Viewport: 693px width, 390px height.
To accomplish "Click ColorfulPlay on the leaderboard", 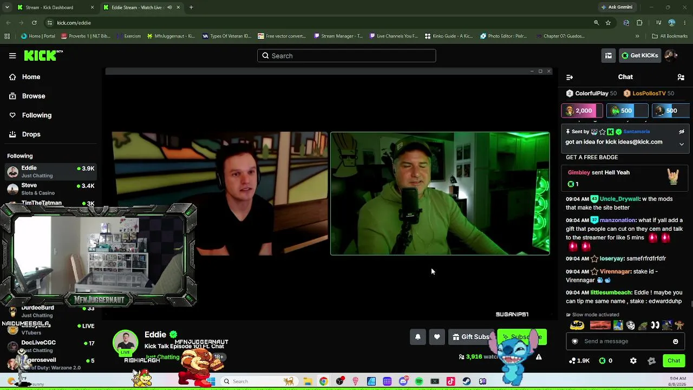I will pos(592,93).
